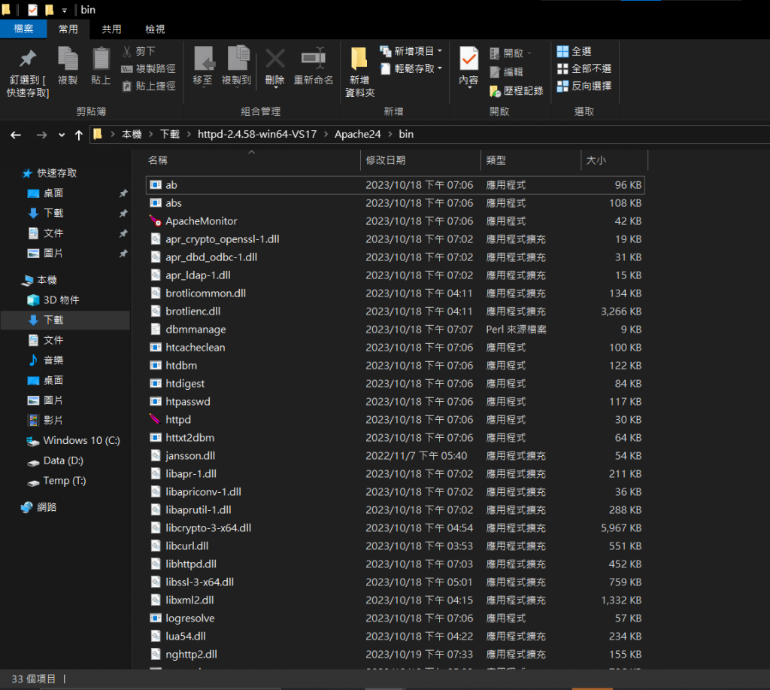Open the New Item dropdown (新增項目)
Screen dimensions: 770x690
(x=411, y=51)
